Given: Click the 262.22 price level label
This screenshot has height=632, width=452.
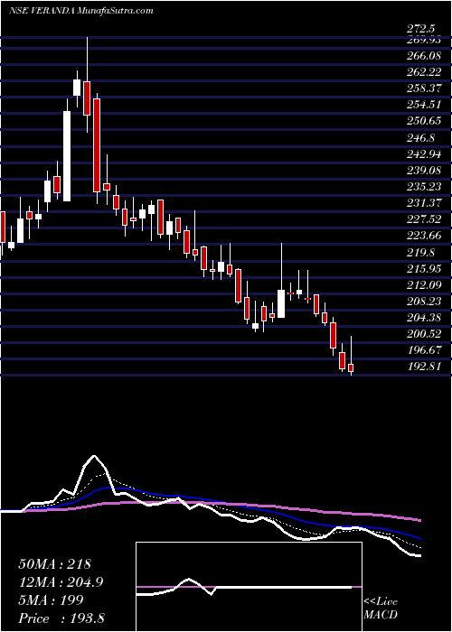Looking at the screenshot, I should [424, 72].
